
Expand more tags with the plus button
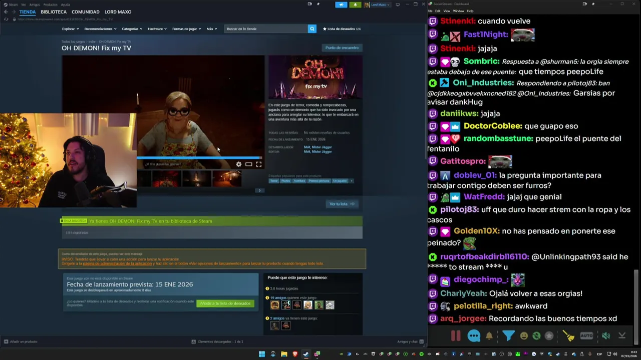click(351, 180)
